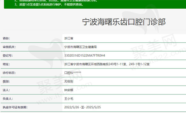Click notice line about 凌晨1点至凌晨5点 maintenance
186x113 pixels.
(49, 5)
